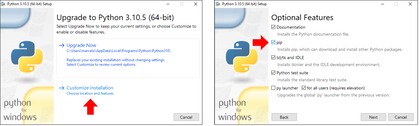Viewport: 420px width, 126px height.
Task: Toggle the pip checkbox
Action: 273,42
